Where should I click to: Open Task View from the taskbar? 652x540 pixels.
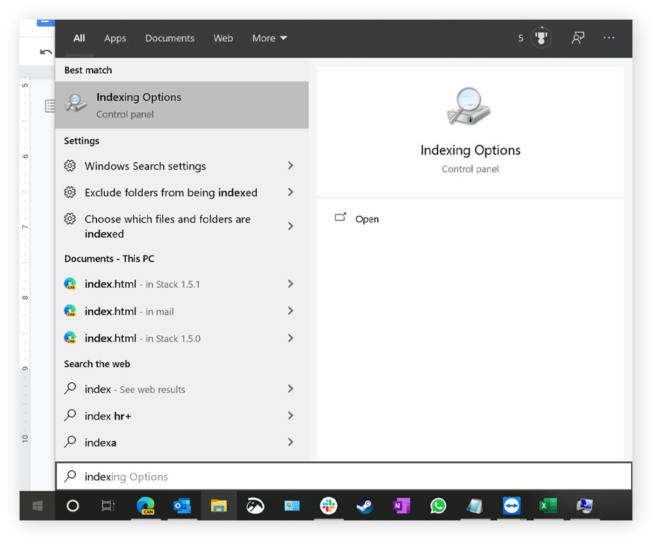(x=109, y=506)
